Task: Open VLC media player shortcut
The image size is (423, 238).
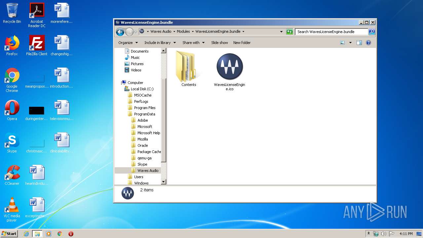Action: pos(12,205)
